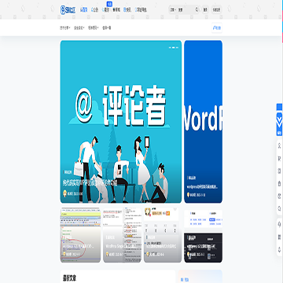Click the fifth icon in the right sidebar group
Screen dimensions: 283x283
tap(279, 197)
